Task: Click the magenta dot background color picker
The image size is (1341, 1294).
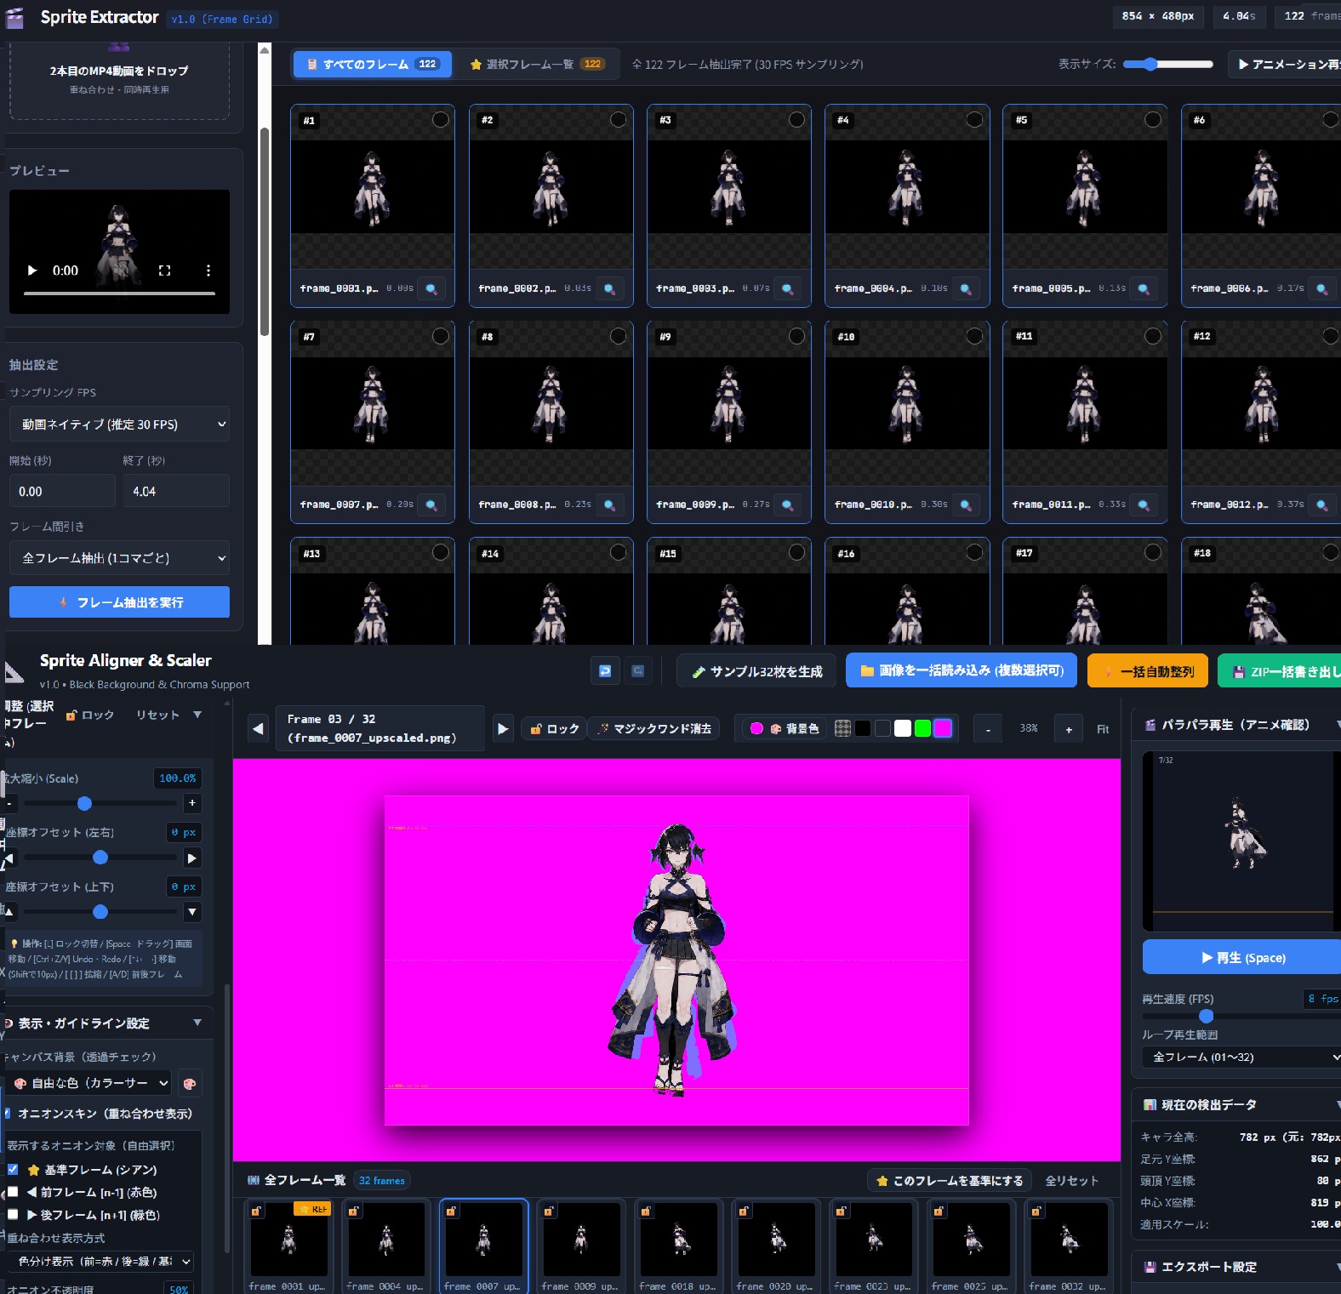Action: [x=756, y=728]
